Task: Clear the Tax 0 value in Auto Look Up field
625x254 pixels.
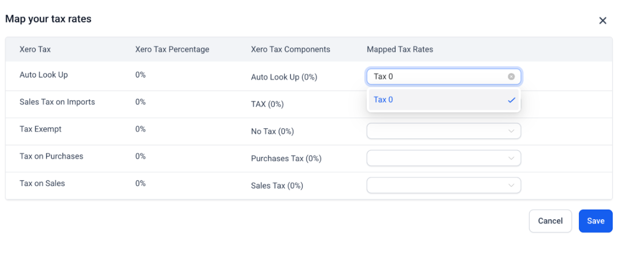Action: coord(511,76)
